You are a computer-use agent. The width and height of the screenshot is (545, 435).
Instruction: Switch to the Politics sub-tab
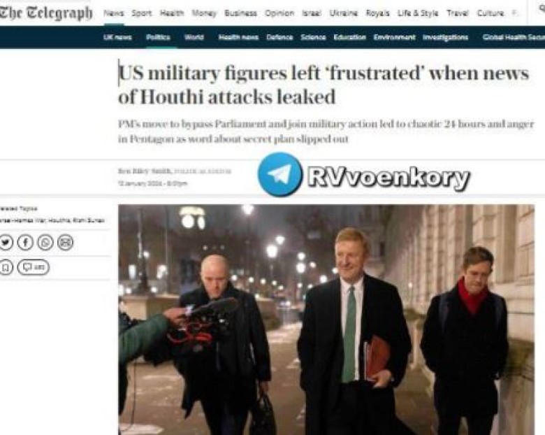(158, 37)
